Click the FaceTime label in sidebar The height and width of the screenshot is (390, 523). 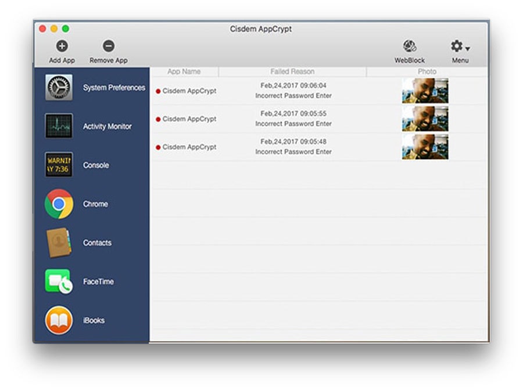[98, 281]
